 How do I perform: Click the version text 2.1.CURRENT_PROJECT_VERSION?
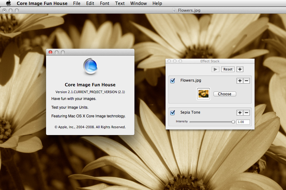point(90,92)
